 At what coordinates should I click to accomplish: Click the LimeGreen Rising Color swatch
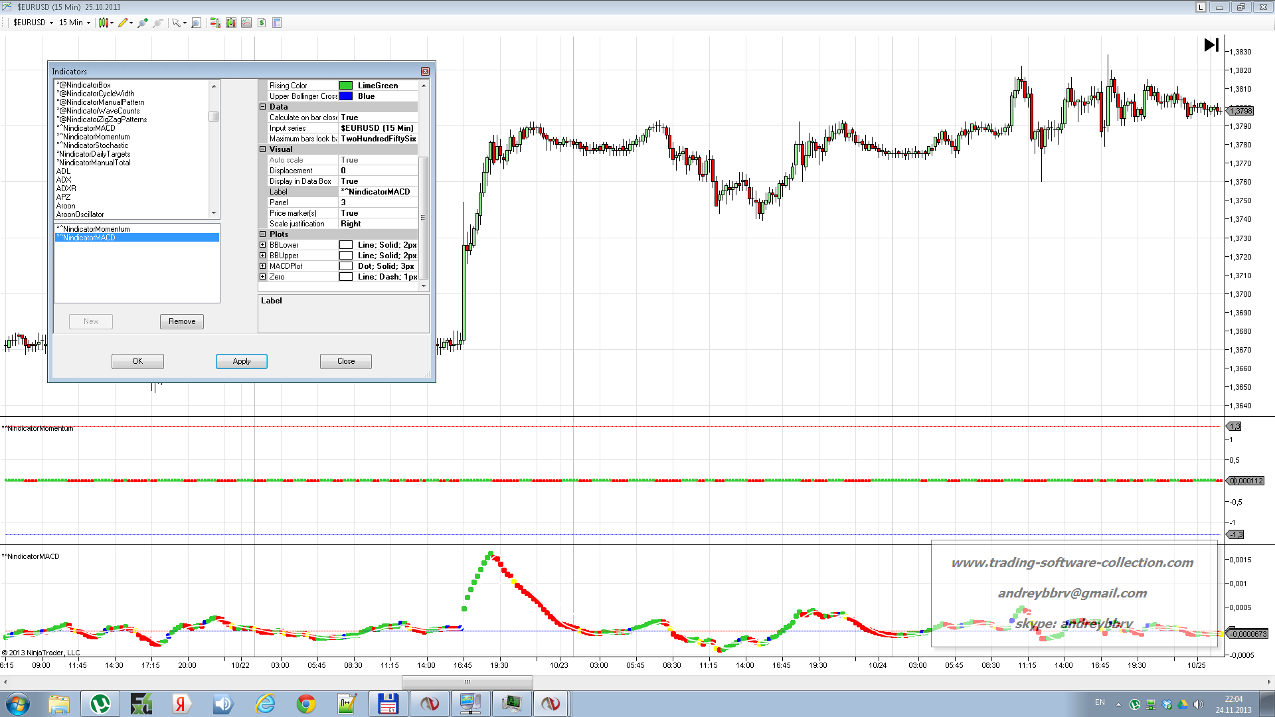click(346, 86)
